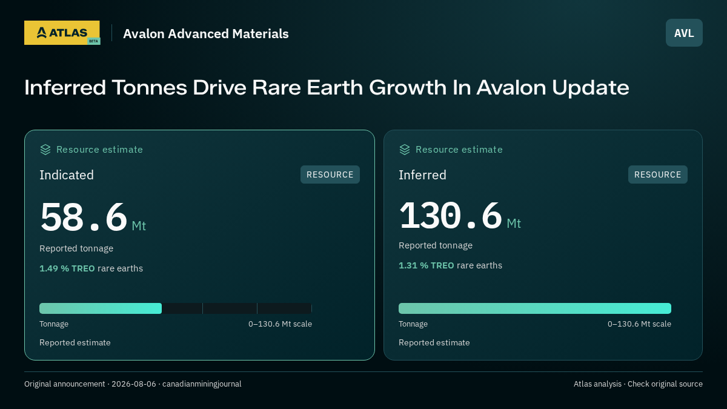Click Reported estimate text in Indicated card
Image resolution: width=727 pixels, height=409 pixels.
click(x=75, y=343)
